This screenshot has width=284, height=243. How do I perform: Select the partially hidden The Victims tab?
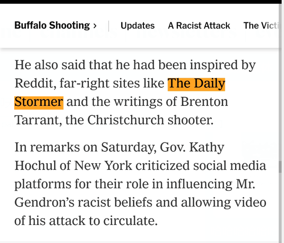tap(261, 26)
